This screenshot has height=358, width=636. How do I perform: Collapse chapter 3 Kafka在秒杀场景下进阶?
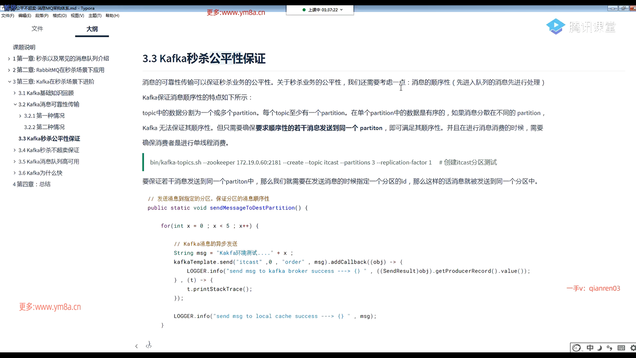[9, 82]
